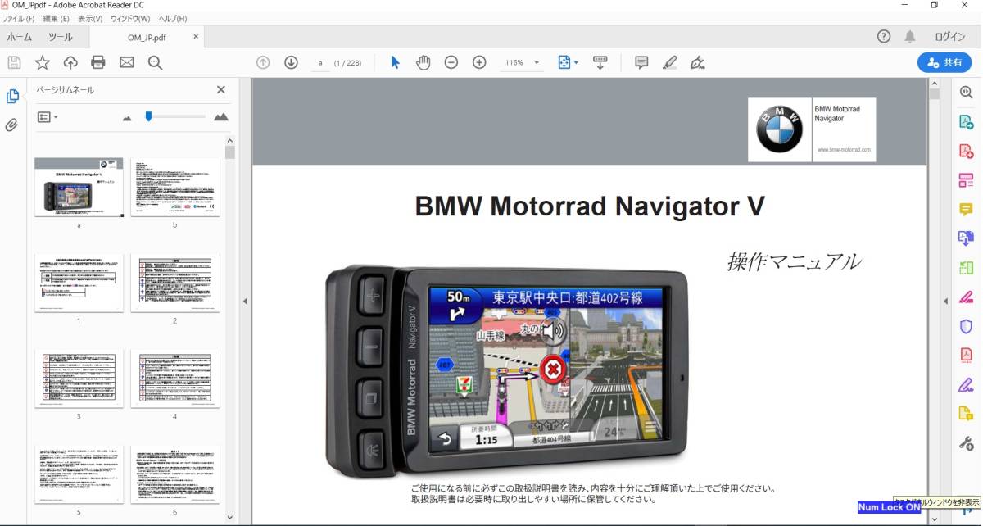Open the 表示(V) menu
The image size is (983, 526).
[90, 18]
